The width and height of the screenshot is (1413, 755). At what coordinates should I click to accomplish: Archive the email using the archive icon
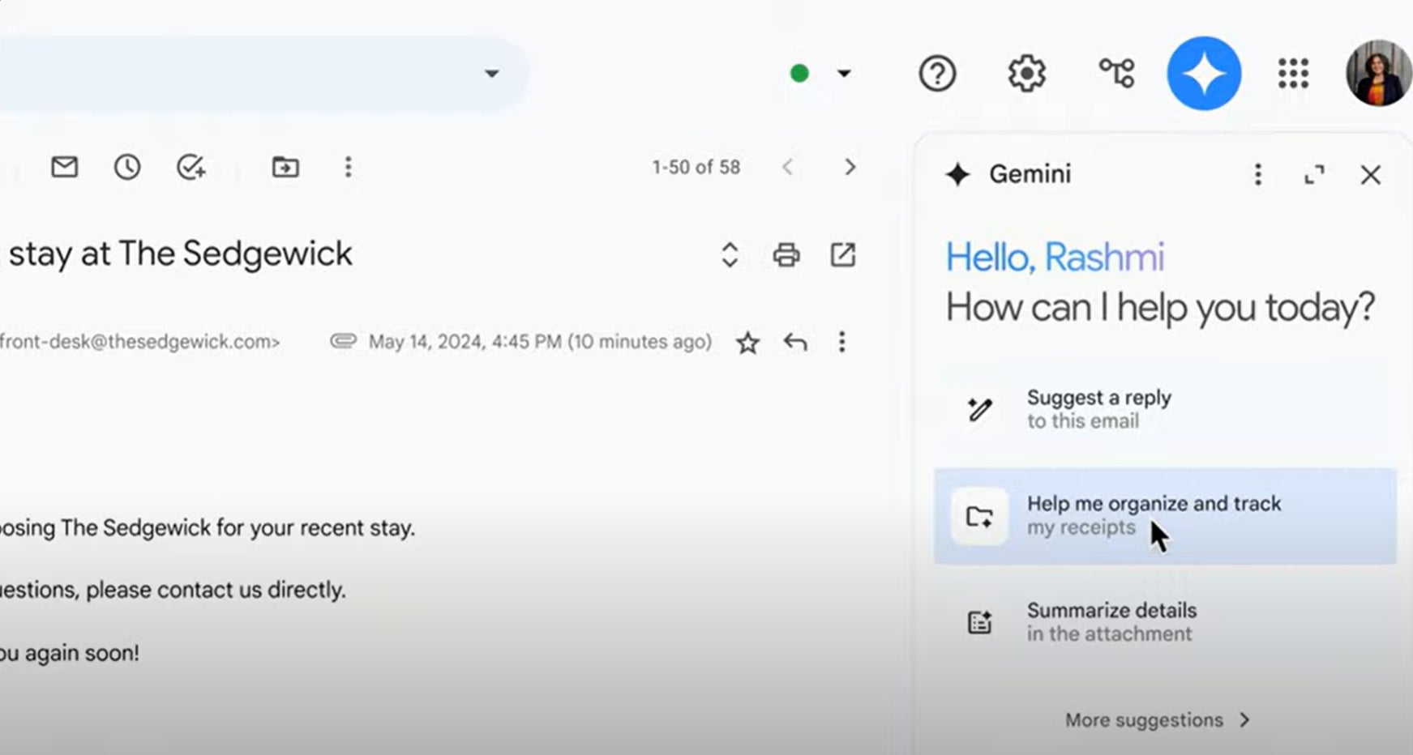(64, 167)
